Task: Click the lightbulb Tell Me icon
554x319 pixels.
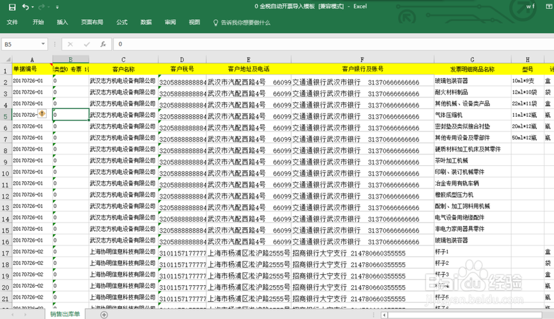Action: point(215,22)
